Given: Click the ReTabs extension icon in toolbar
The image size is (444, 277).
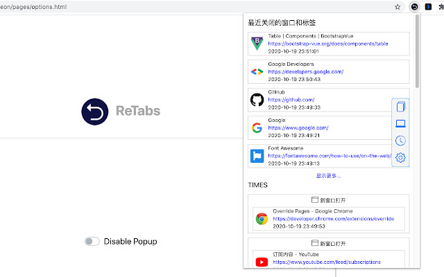Looking at the screenshot, I should tap(413, 6).
